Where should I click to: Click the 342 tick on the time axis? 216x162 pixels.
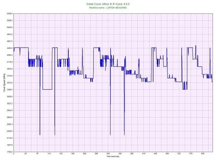click(120, 154)
